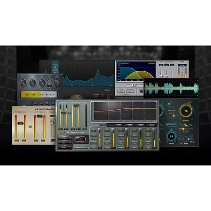Open the Master Release dropdown arrow
This screenshot has height=211, width=211.
click(87, 148)
